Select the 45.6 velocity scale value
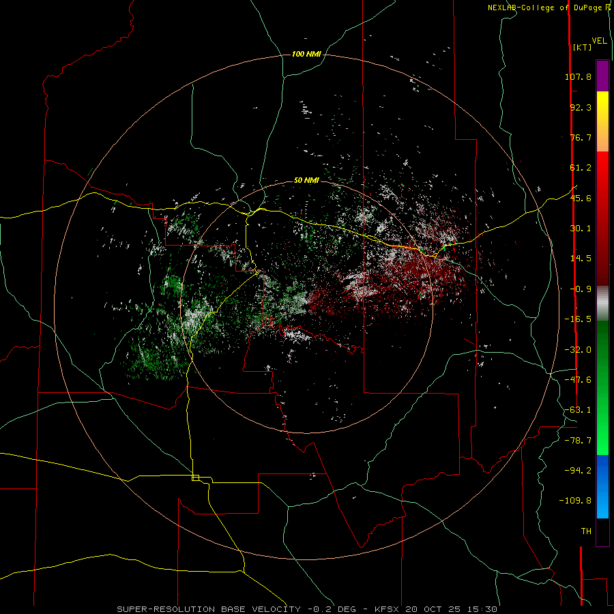The width and height of the screenshot is (614, 614). tap(581, 198)
